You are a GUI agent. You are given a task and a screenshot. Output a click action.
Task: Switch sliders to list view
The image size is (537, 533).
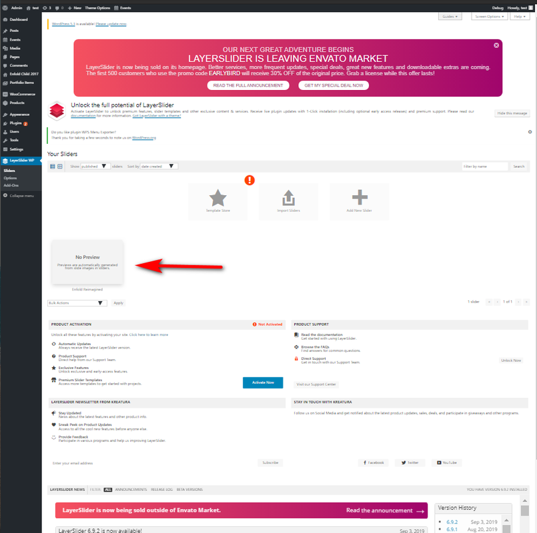click(x=53, y=167)
